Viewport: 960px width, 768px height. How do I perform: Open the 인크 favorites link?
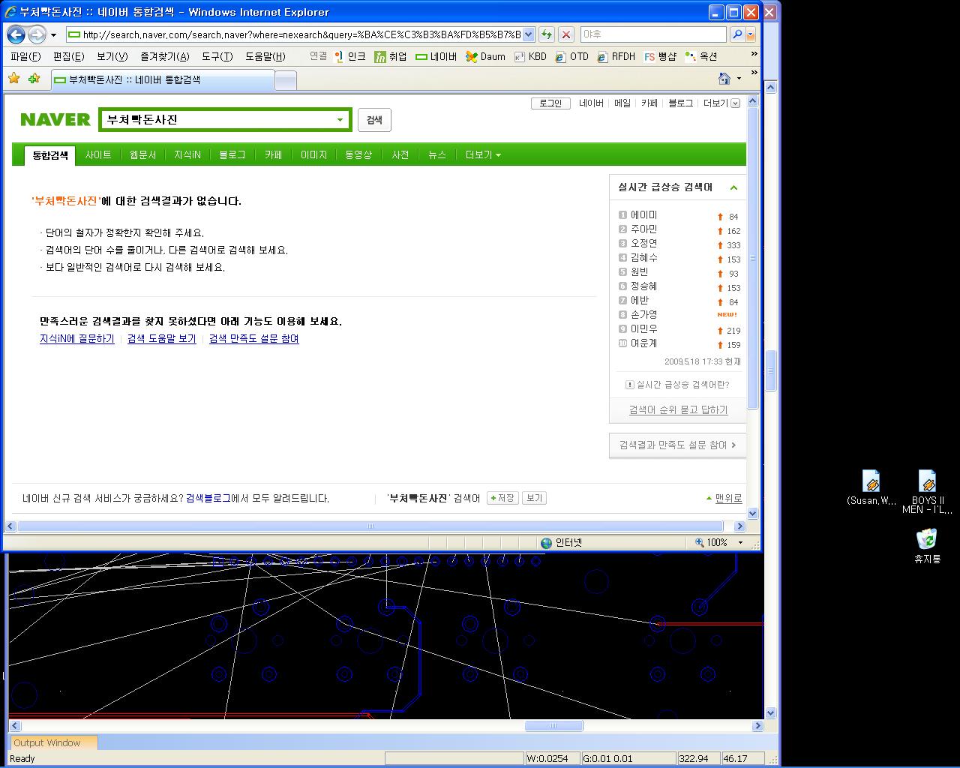[350, 56]
